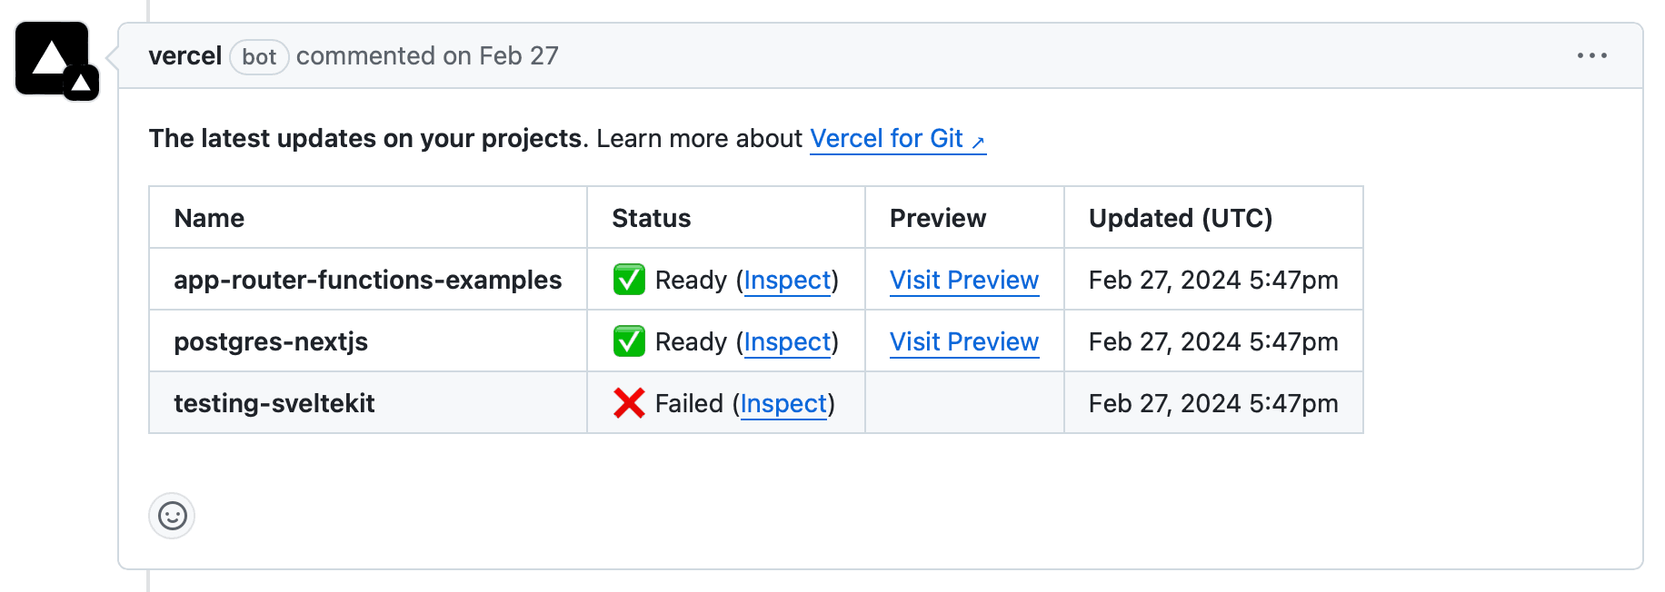Click the green checkmark beside postgres-nextjs

coord(630,341)
